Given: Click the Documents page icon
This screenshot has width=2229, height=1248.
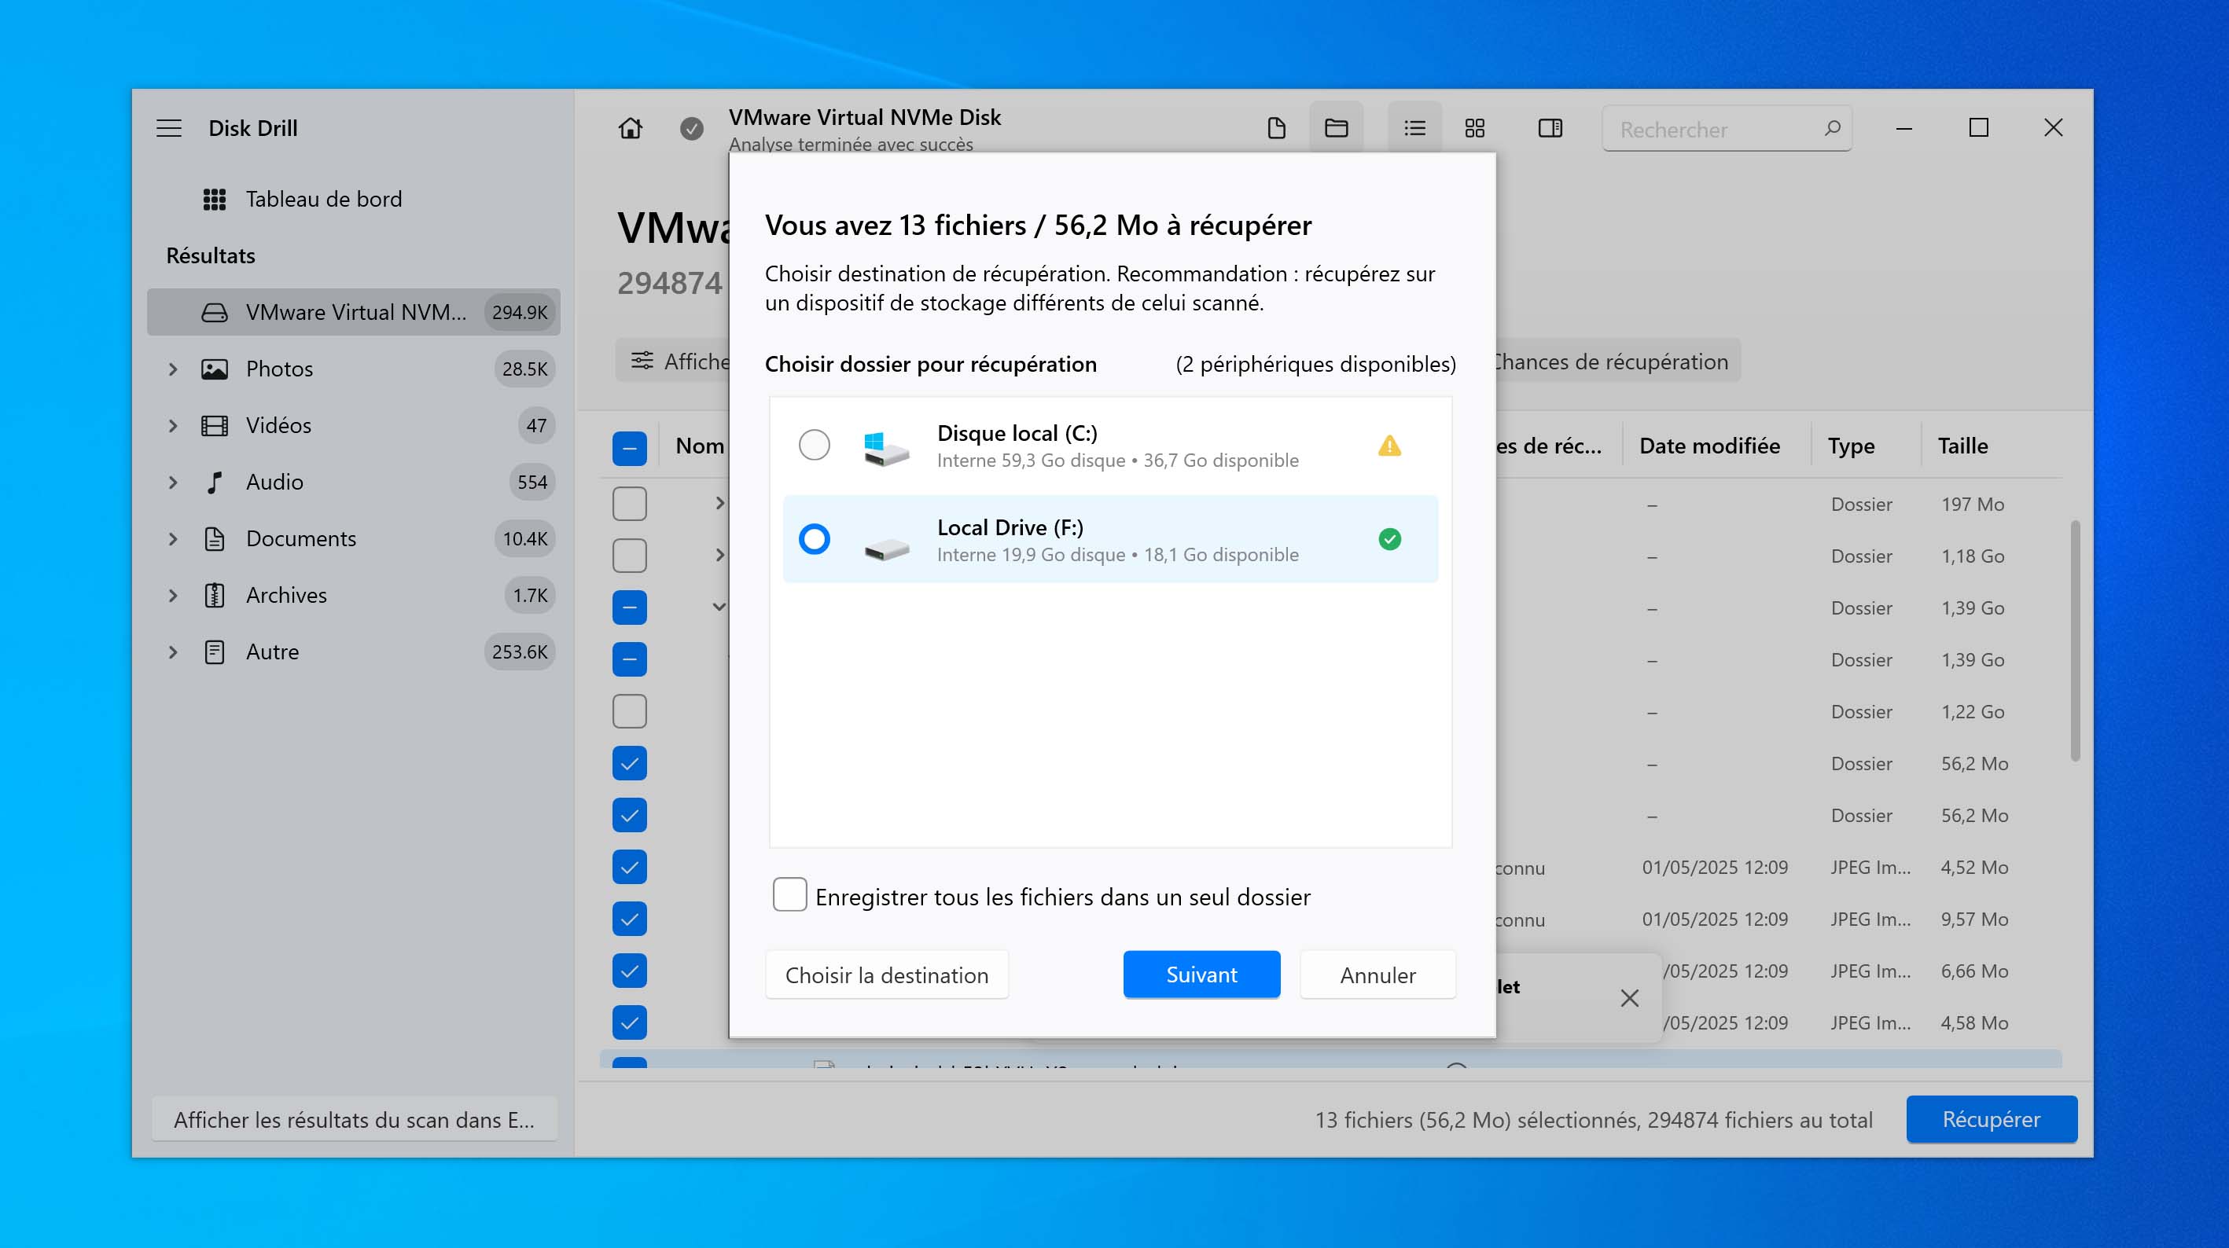Looking at the screenshot, I should pos(215,539).
